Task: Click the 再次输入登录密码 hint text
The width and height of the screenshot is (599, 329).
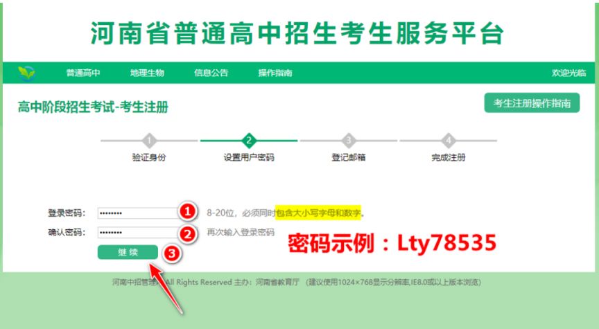Action: tap(241, 233)
